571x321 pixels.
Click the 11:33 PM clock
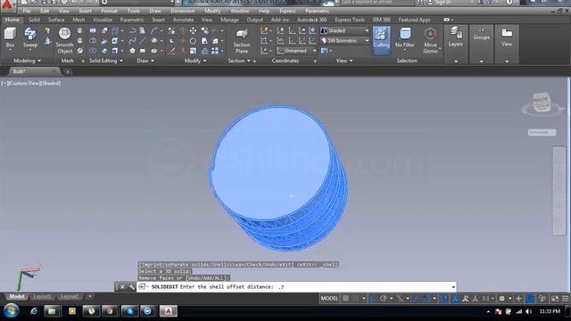tap(550, 311)
